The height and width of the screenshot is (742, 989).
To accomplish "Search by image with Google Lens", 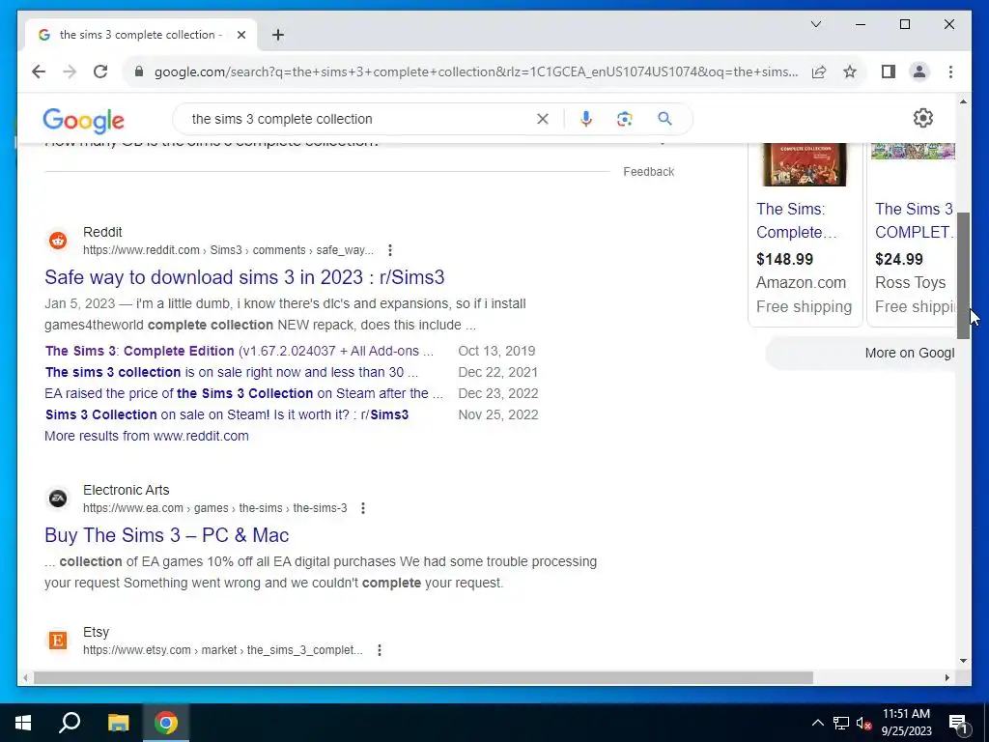I will click(x=625, y=119).
